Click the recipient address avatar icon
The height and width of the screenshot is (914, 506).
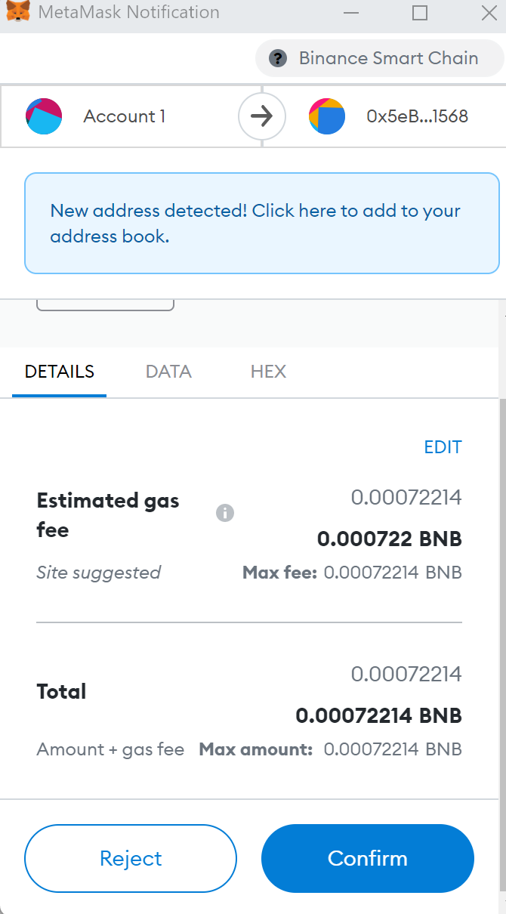click(327, 116)
